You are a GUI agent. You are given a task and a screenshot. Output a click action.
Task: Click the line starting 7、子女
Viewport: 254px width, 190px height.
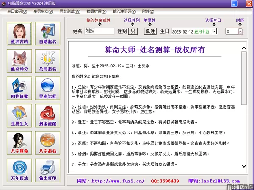(124, 165)
